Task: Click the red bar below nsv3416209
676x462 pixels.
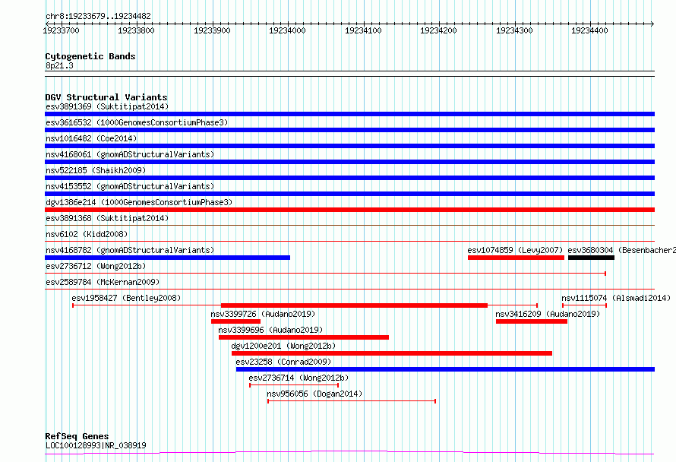Action: point(532,321)
